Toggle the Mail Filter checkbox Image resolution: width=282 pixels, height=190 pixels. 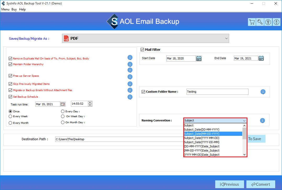click(x=142, y=50)
